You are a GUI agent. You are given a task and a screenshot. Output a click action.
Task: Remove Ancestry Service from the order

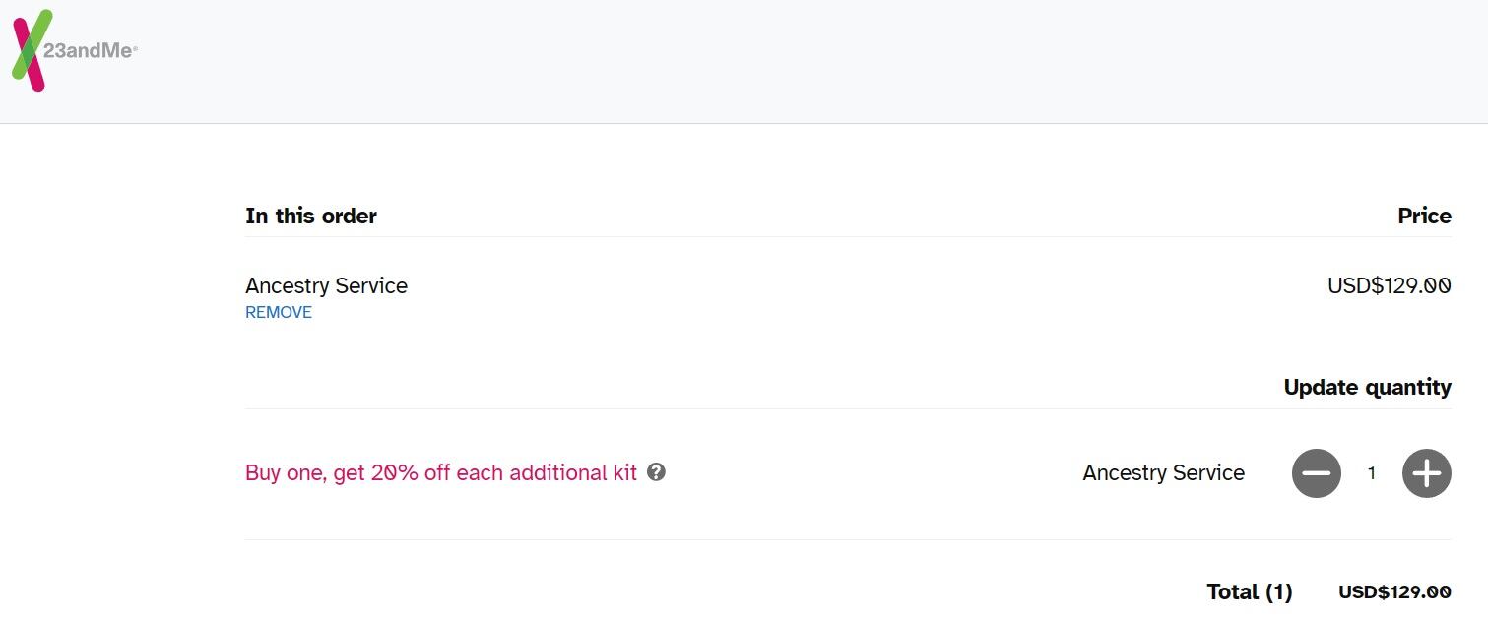[279, 312]
